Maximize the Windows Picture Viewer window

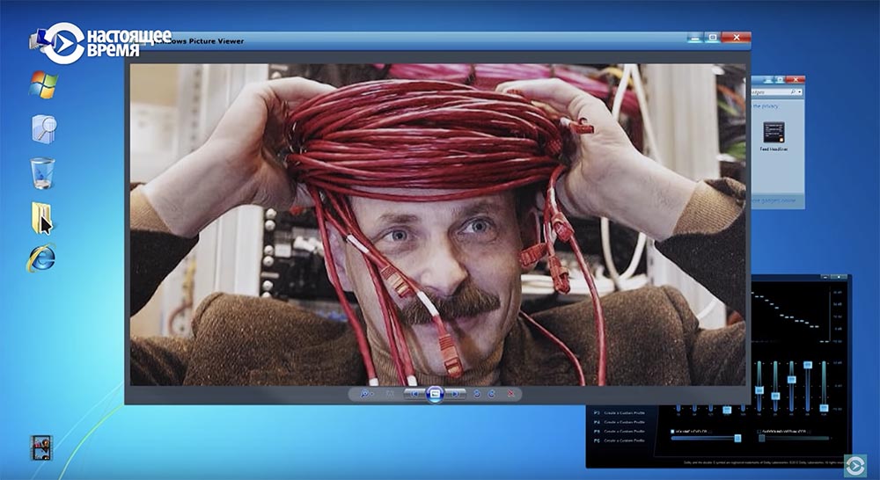pos(712,38)
